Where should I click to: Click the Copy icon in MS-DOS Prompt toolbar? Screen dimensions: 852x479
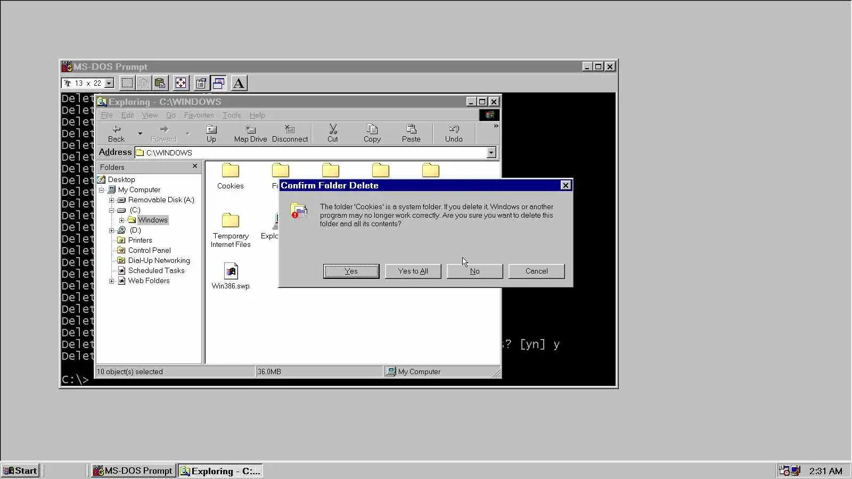143,83
